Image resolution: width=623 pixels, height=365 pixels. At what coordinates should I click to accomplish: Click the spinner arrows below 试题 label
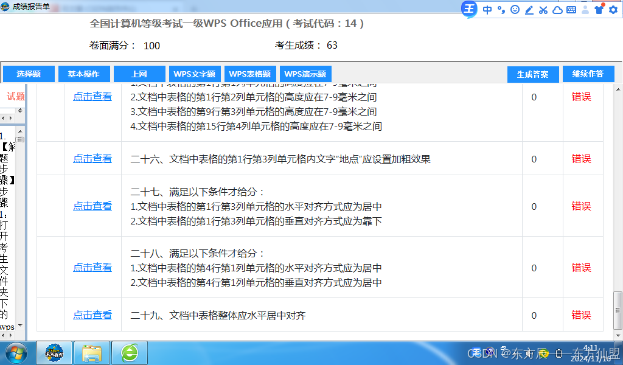pos(20,111)
